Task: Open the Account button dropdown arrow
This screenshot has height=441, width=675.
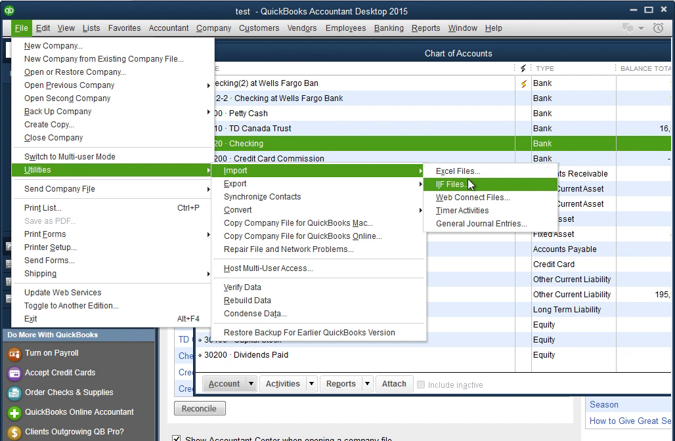Action: pos(251,383)
